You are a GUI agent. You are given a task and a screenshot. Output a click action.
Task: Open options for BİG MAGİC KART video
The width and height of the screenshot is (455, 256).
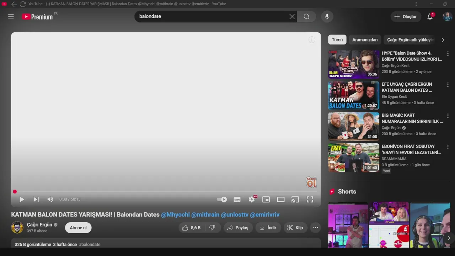tap(448, 116)
